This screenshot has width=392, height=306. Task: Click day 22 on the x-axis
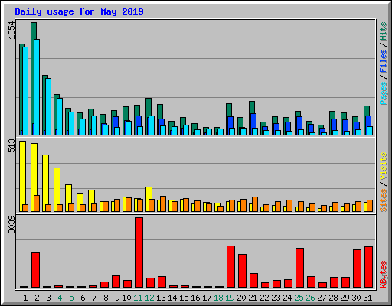pyautogui.click(x=264, y=298)
